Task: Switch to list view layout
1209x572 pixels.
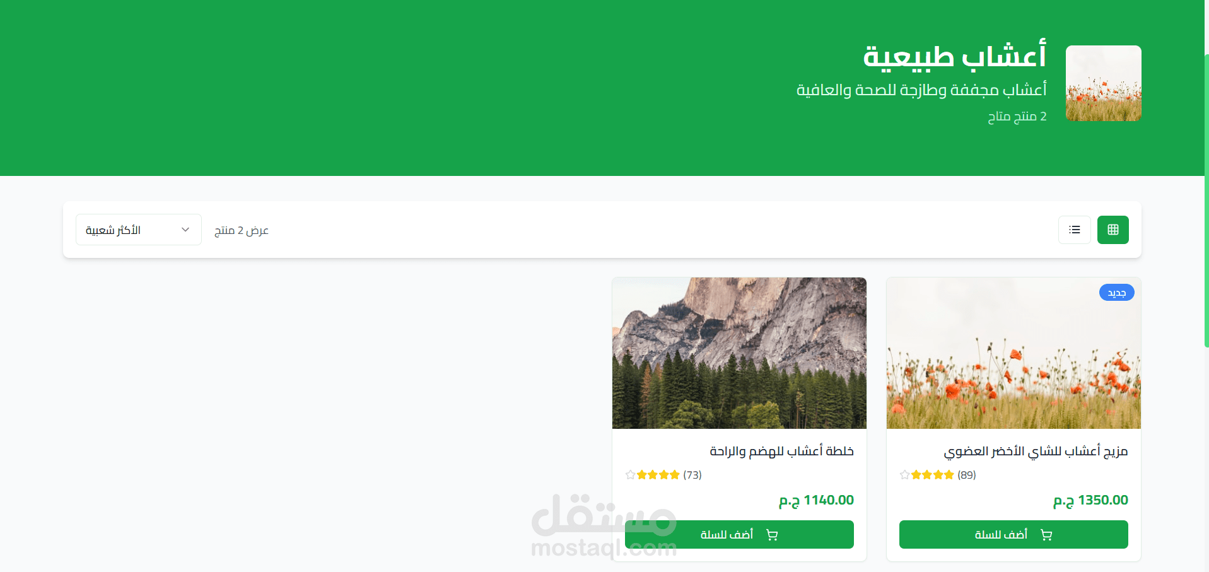Action: point(1075,230)
